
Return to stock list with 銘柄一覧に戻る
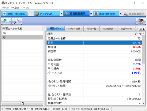pos(14,14)
